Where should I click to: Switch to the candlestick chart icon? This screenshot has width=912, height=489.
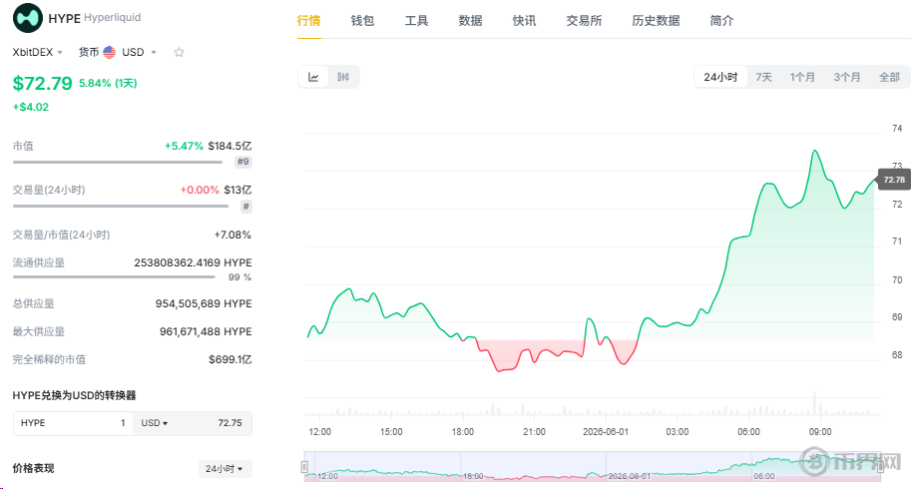343,77
